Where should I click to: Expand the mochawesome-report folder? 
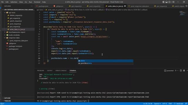coord(5,32)
